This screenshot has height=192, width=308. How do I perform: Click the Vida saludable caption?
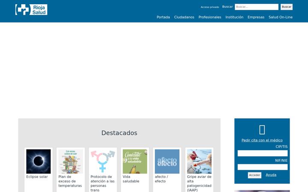131,179
